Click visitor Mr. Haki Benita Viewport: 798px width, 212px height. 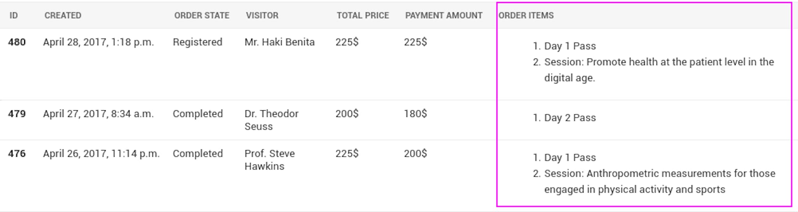tap(279, 42)
